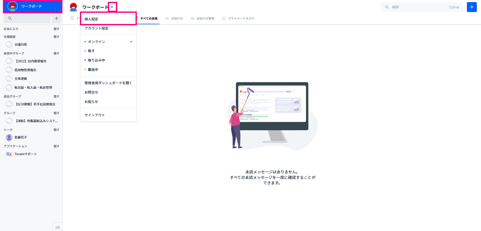
Task: Click the blue plus create button
Action: pyautogui.click(x=472, y=7)
